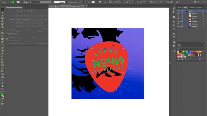Select the Rectangle tool
This screenshot has height=116, width=207.
(x=2, y=33)
